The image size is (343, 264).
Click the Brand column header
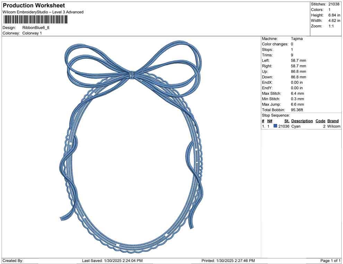333,121
